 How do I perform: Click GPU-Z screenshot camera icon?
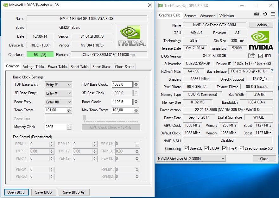point(257,14)
